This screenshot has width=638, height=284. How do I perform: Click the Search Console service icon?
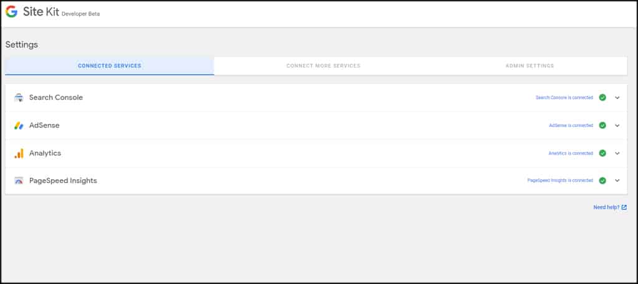[19, 98]
